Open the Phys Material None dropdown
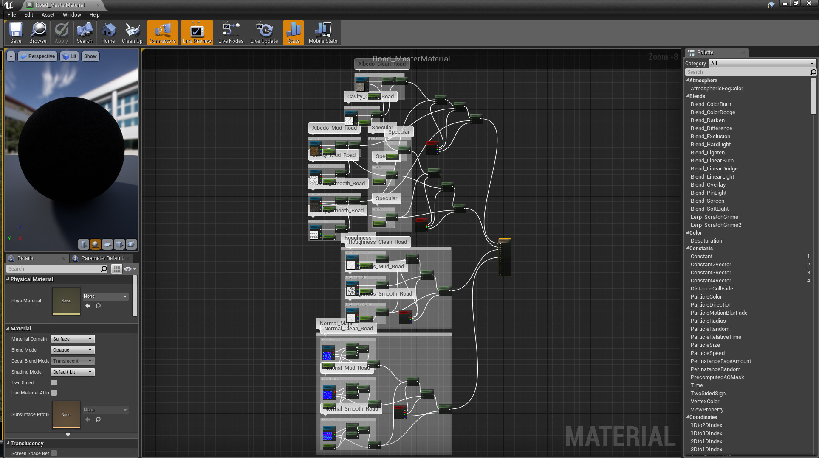The height and width of the screenshot is (458, 819). 105,296
